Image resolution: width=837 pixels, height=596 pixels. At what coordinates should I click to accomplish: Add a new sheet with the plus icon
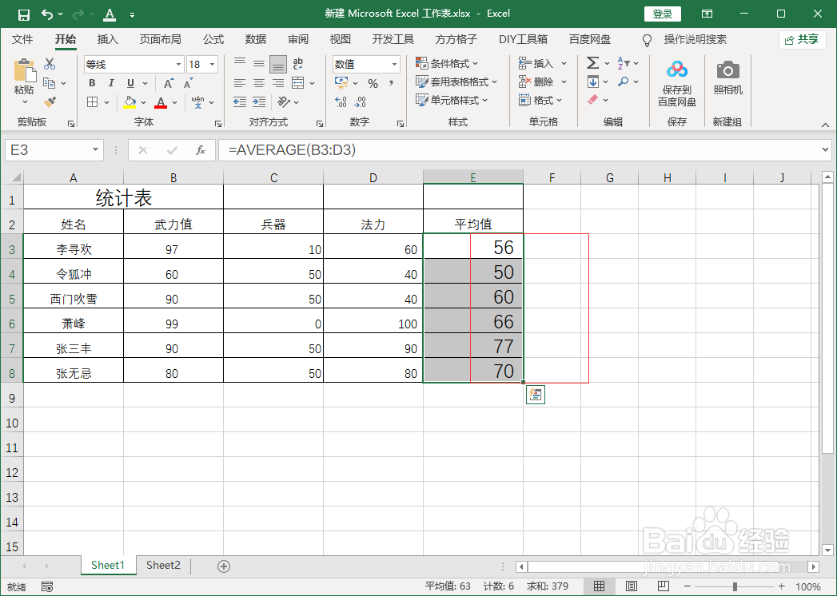(x=224, y=566)
